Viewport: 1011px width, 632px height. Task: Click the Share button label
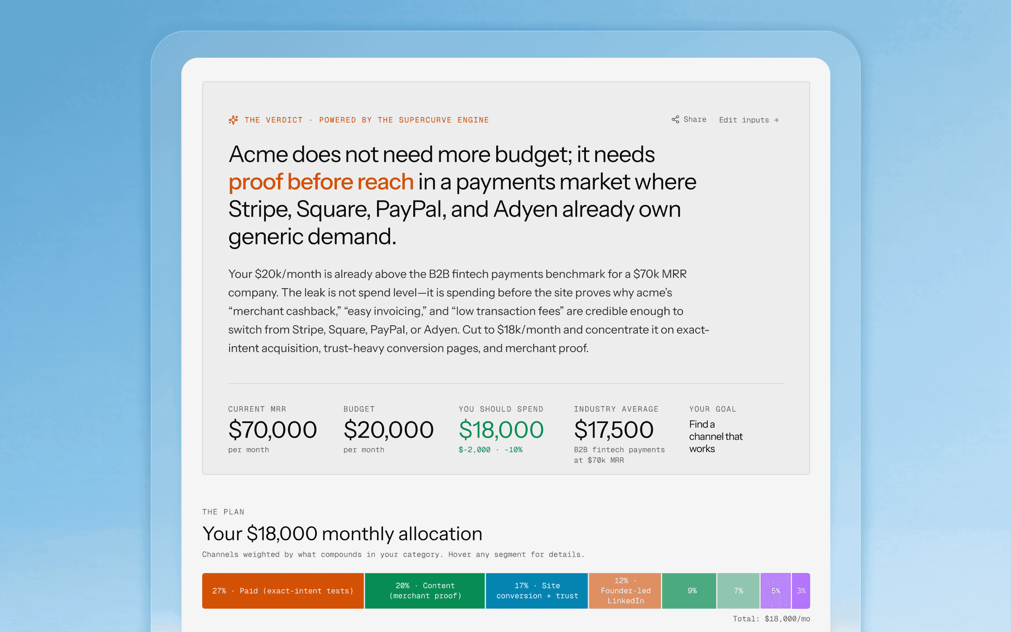tap(695, 120)
